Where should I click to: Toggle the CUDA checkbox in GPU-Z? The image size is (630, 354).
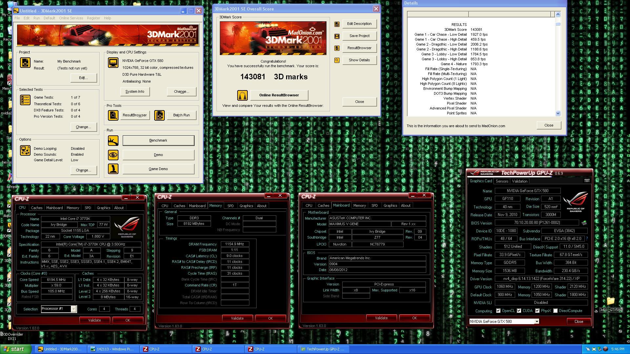pos(519,311)
